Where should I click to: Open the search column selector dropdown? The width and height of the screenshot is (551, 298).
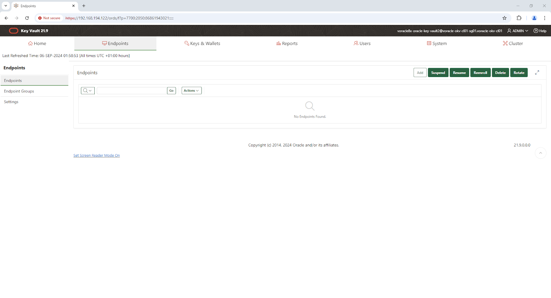click(88, 90)
